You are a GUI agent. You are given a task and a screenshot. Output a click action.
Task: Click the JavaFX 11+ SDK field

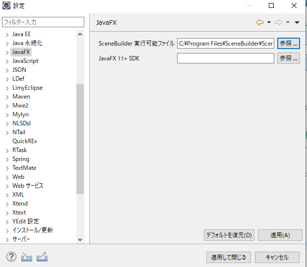[x=226, y=58]
